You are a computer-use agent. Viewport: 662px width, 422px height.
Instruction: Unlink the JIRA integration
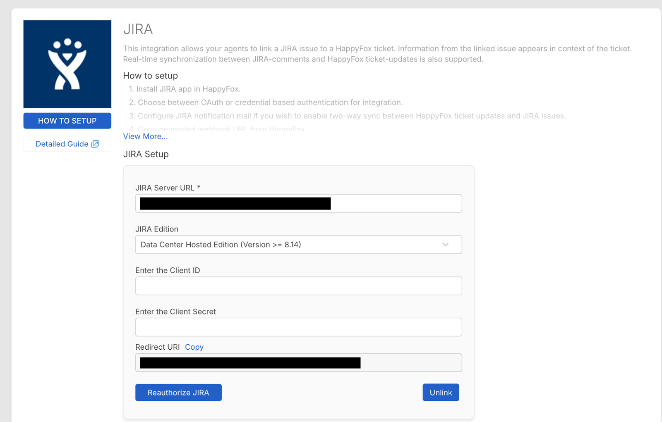click(x=441, y=393)
